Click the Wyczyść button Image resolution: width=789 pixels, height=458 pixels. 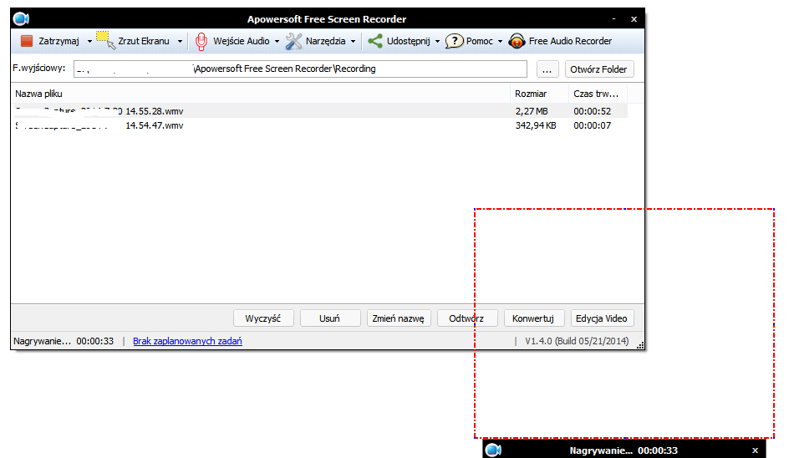(x=263, y=318)
